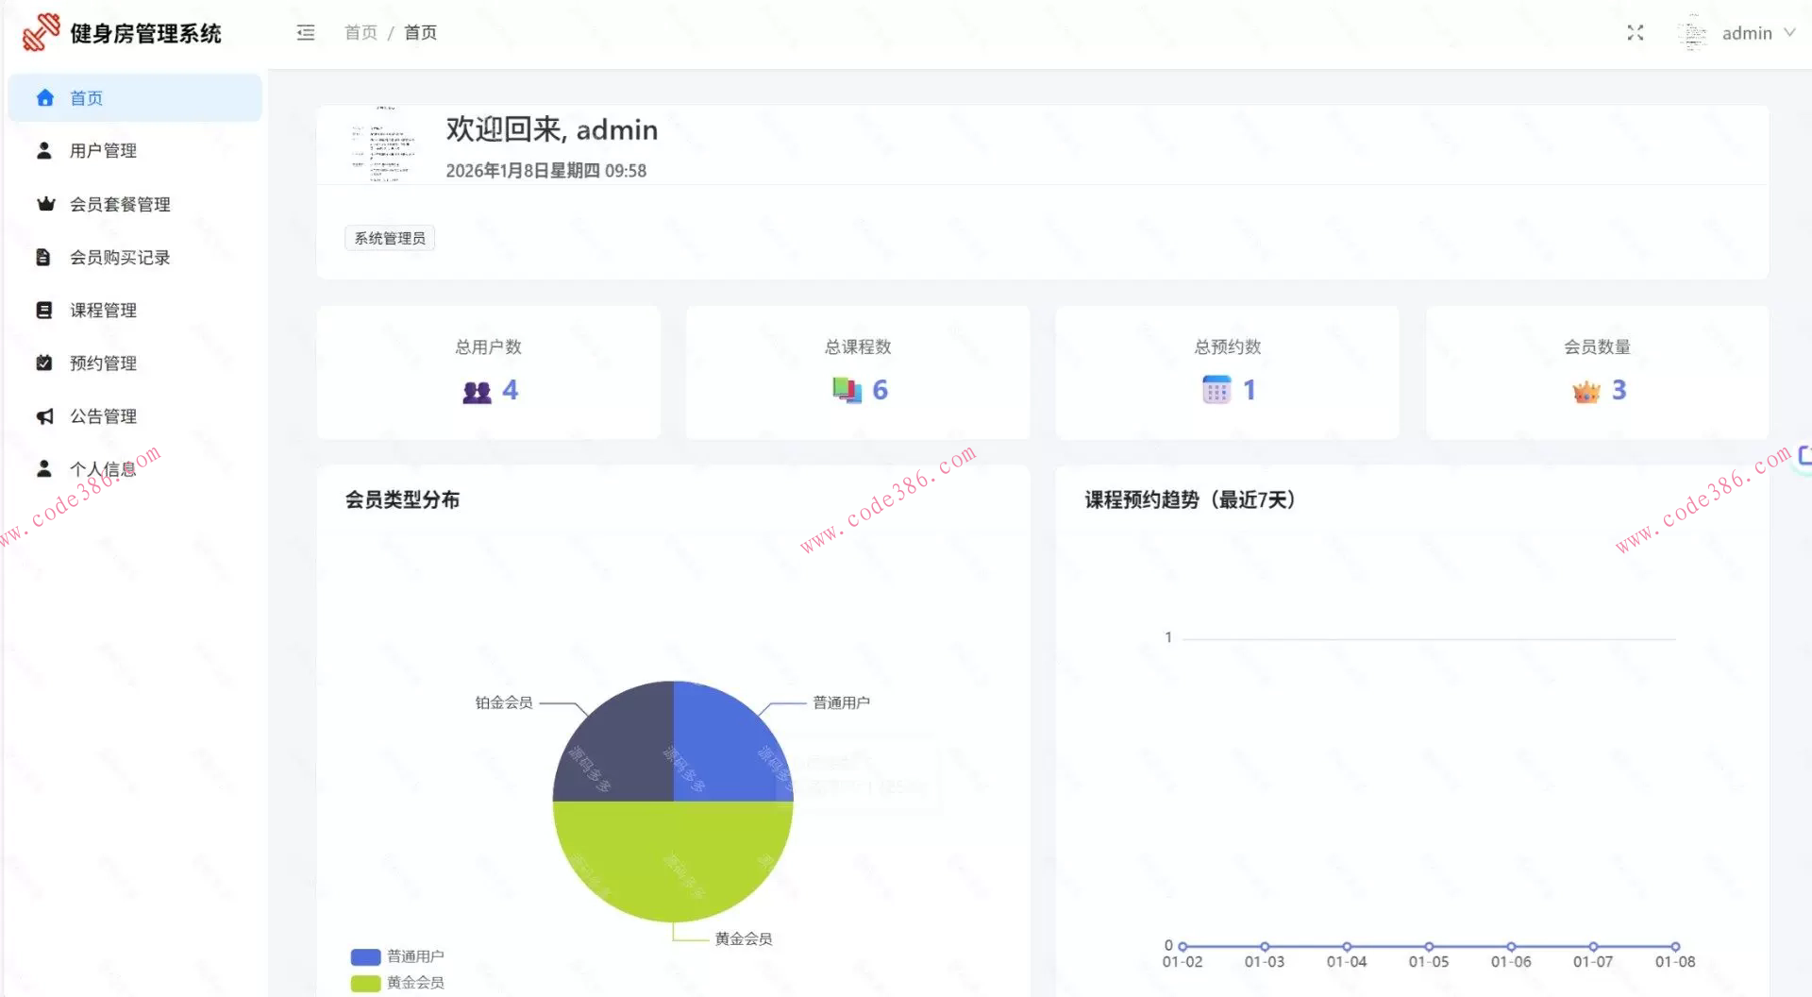The width and height of the screenshot is (1812, 997).
Task: Click the 公告管理 megaphone icon
Action: pos(43,415)
